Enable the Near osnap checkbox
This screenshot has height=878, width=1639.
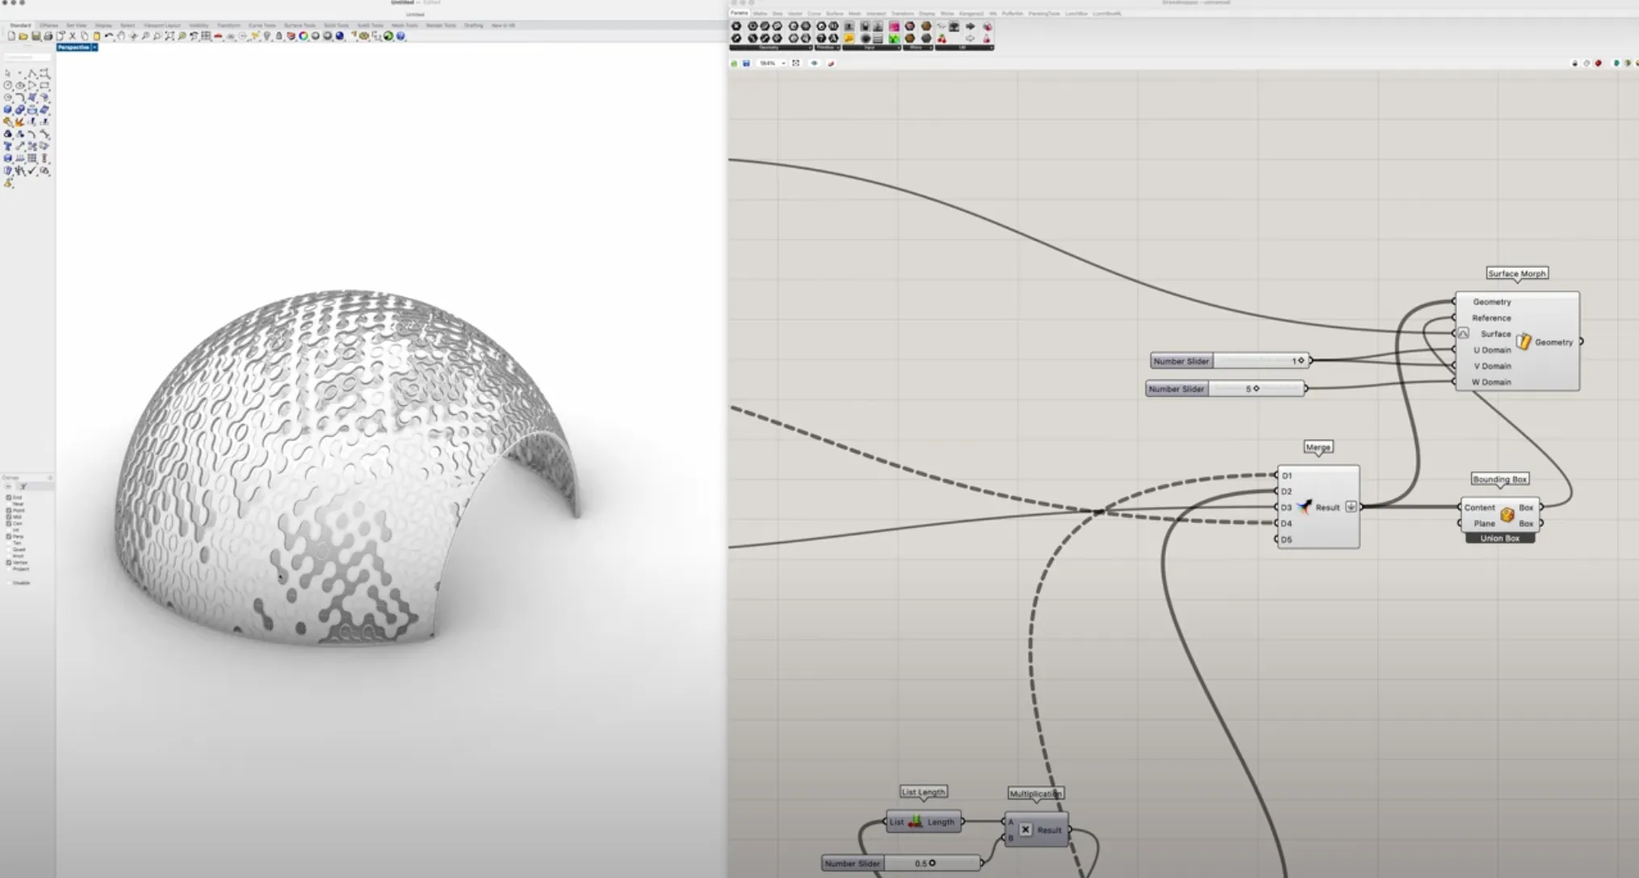coord(9,504)
